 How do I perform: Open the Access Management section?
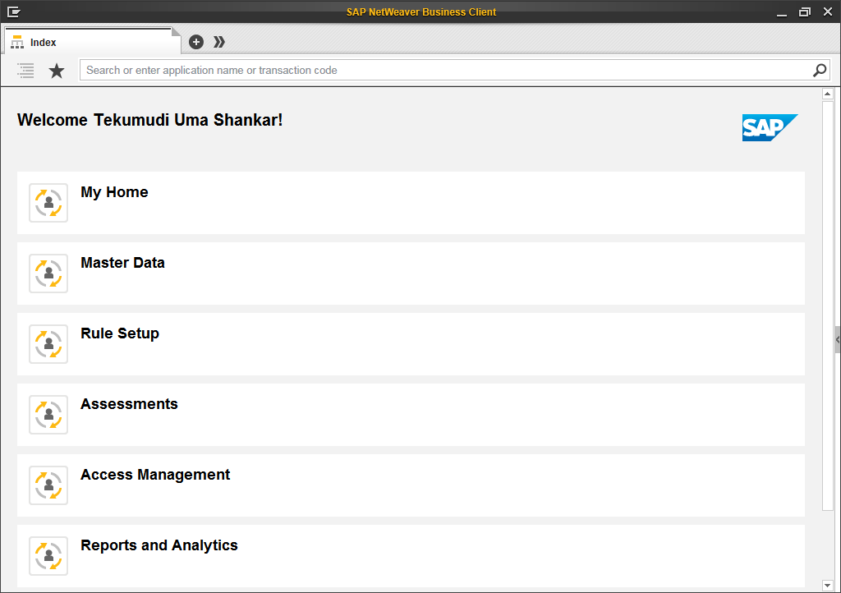pyautogui.click(x=154, y=475)
